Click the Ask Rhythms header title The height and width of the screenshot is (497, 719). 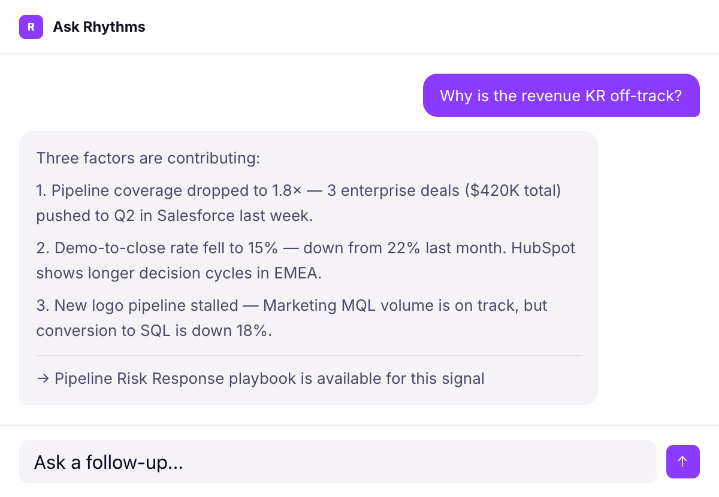coord(99,27)
